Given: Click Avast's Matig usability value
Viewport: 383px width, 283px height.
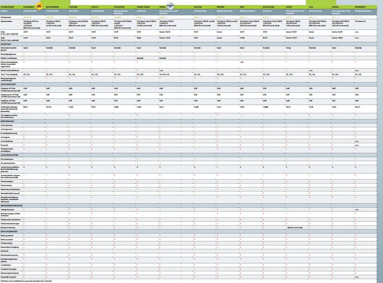Looking at the screenshot, I should [x=288, y=48].
